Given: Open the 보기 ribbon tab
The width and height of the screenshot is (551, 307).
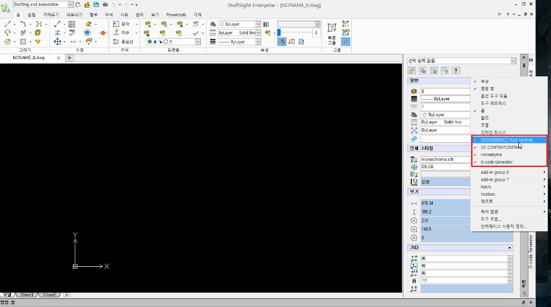Looking at the screenshot, I should click(x=155, y=14).
